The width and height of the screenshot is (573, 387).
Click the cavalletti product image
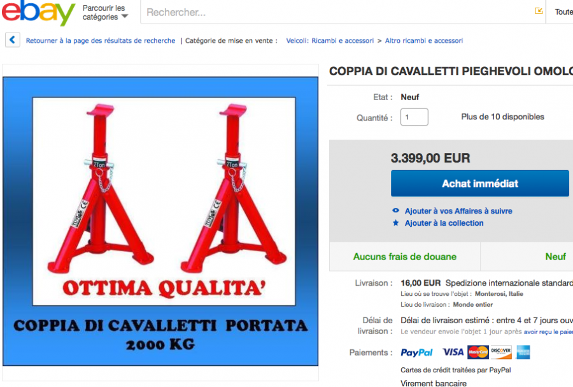tap(160, 221)
